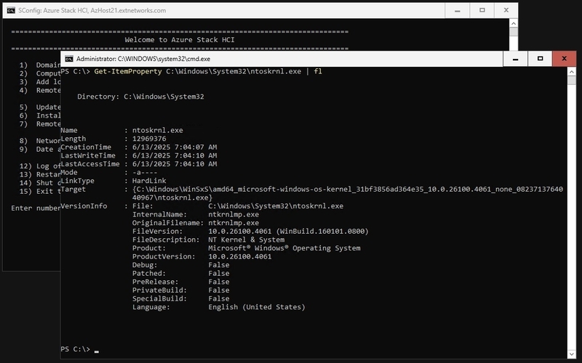The image size is (582, 363).
Task: Click the VersionInfo label
Action: point(84,206)
